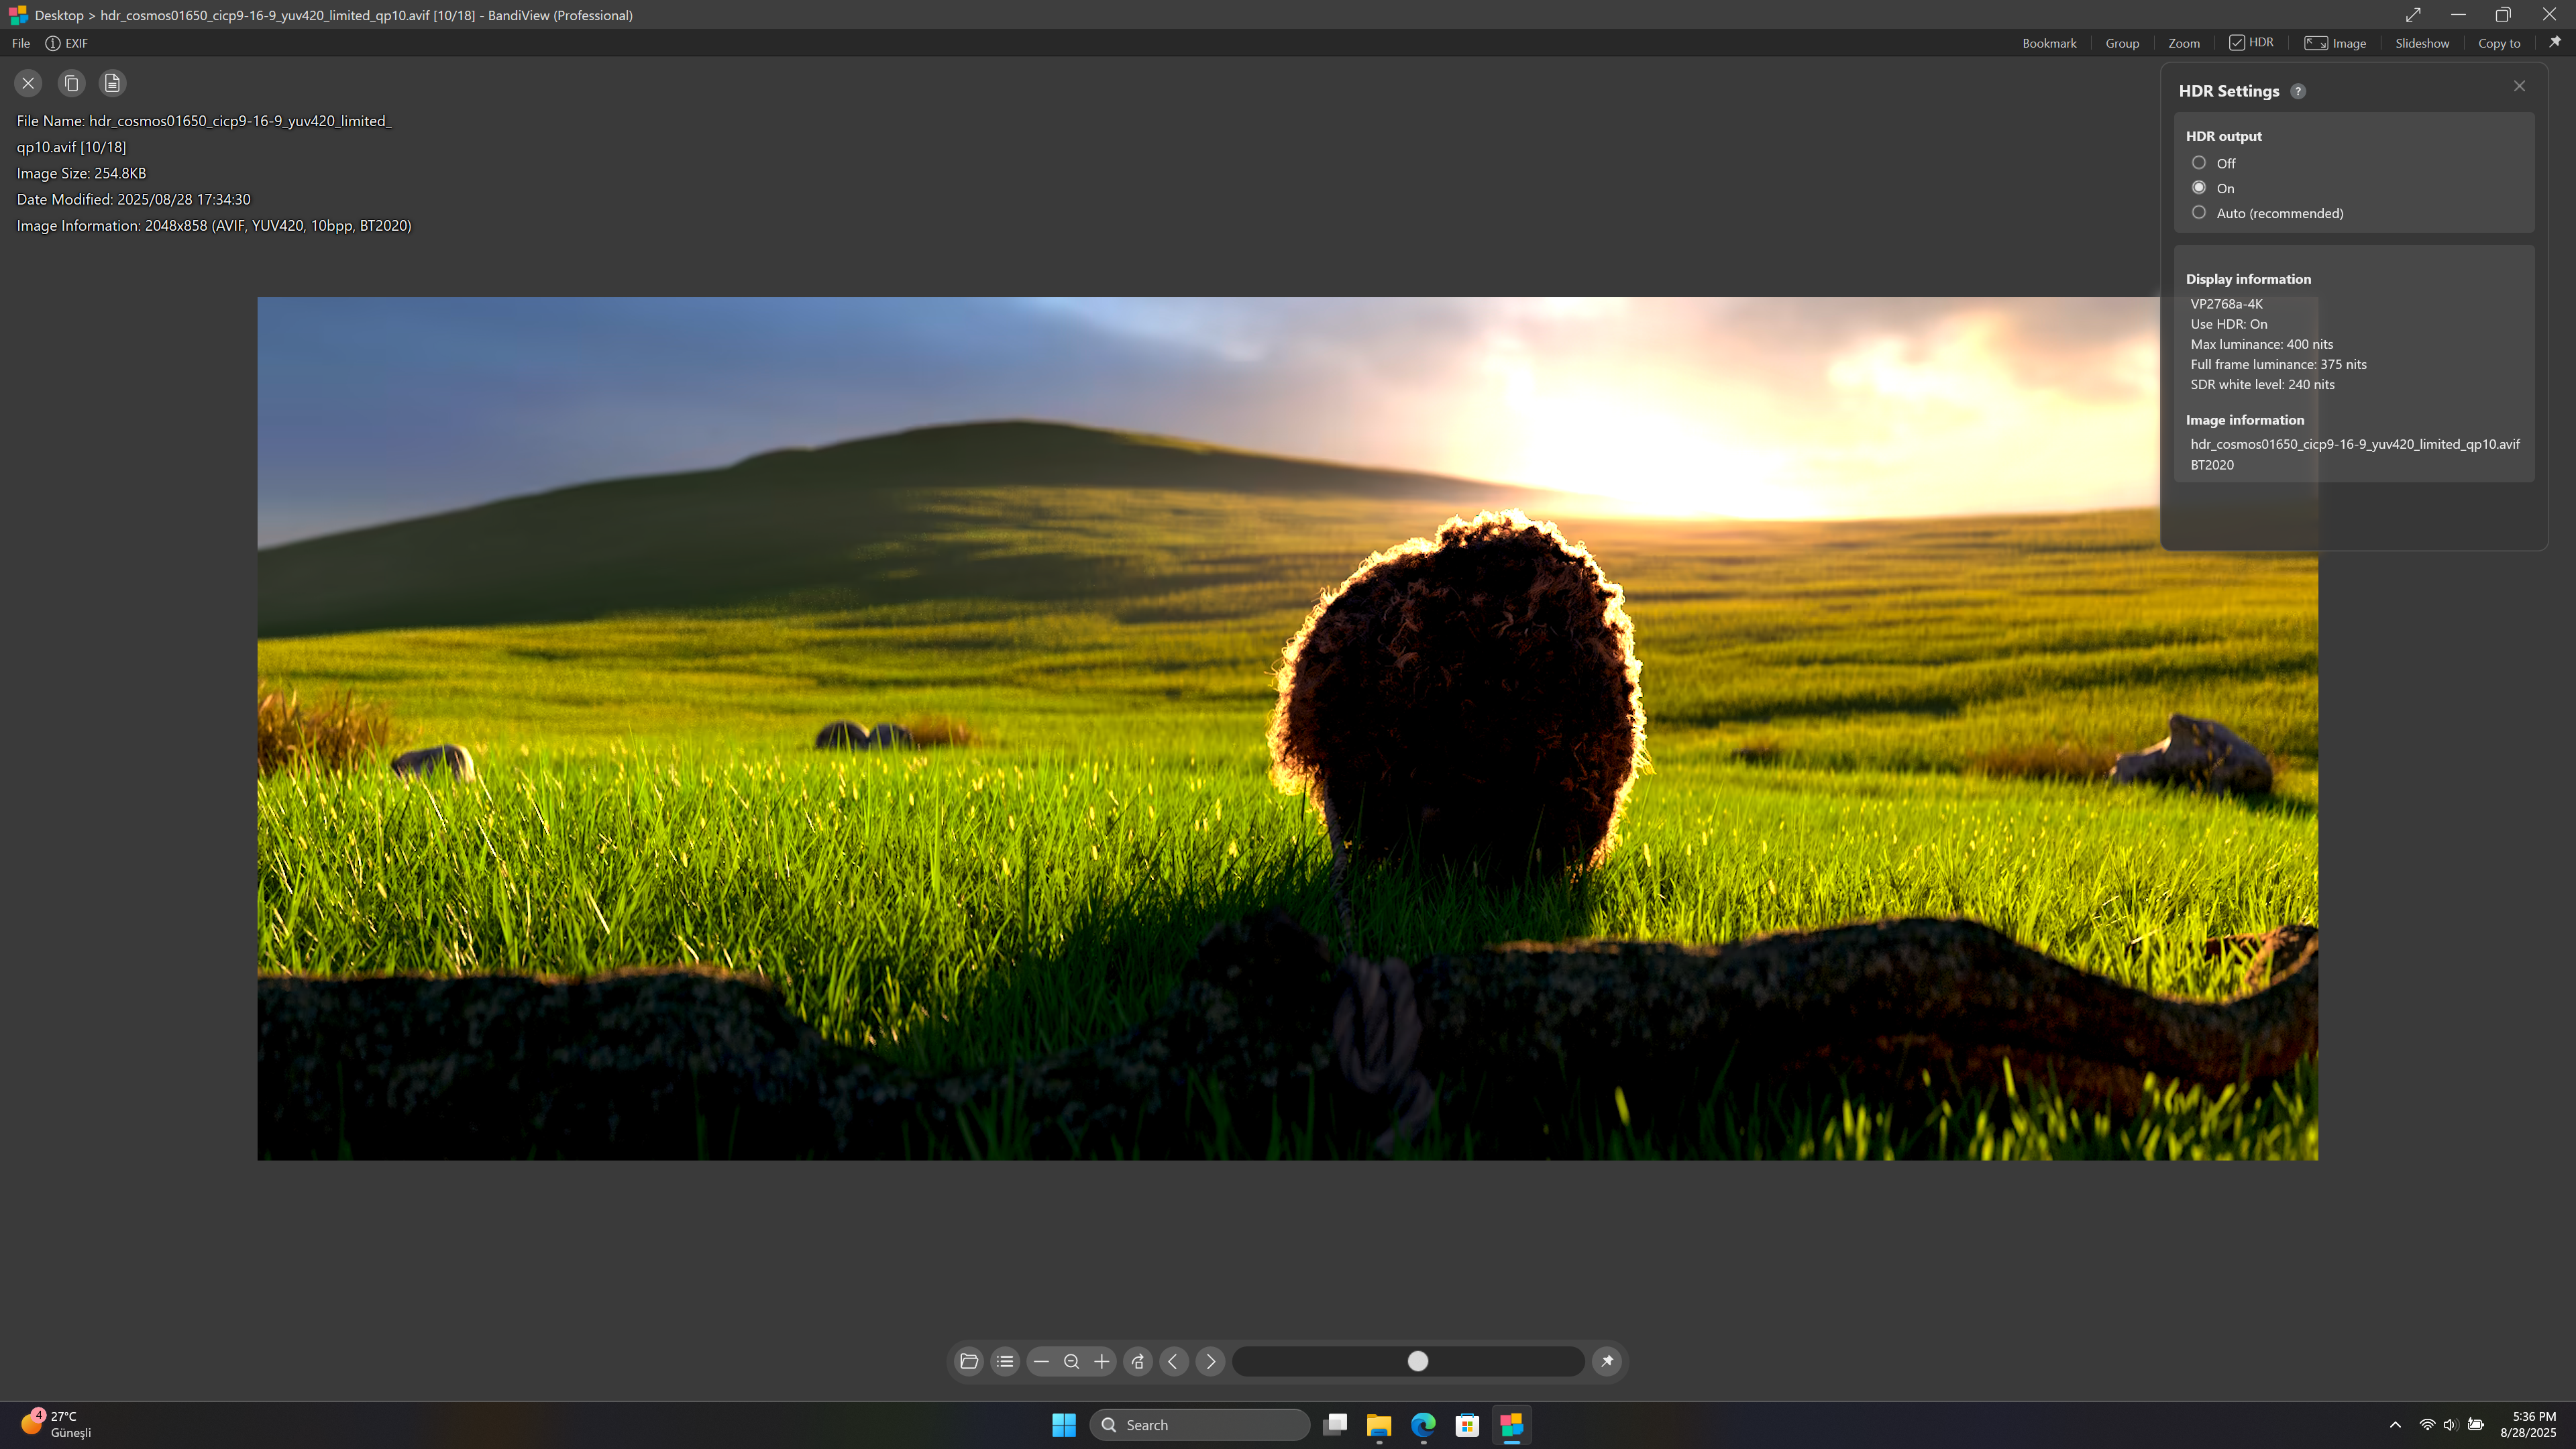The height and width of the screenshot is (1449, 2576).
Task: Click the image navigation slider knob
Action: point(1418,1361)
